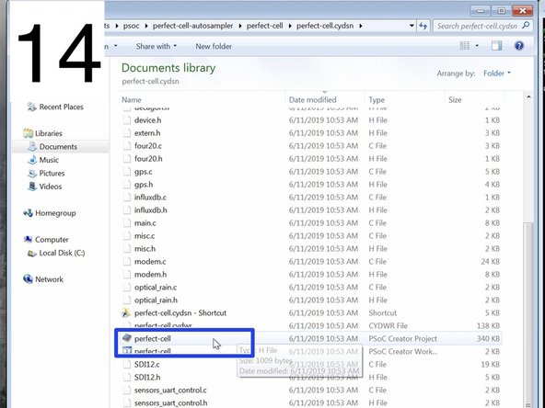
Task: Expand breadcrumb arrow after psoc
Action: pyautogui.click(x=146, y=26)
